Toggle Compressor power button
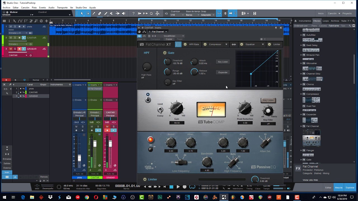Image resolution: width=358 pixels, height=201 pixels. [205, 44]
